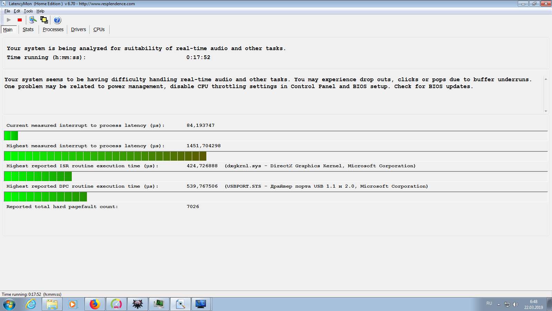The image size is (552, 311).
Task: Open the resource monitor icon in taskbar
Action: coord(159,304)
